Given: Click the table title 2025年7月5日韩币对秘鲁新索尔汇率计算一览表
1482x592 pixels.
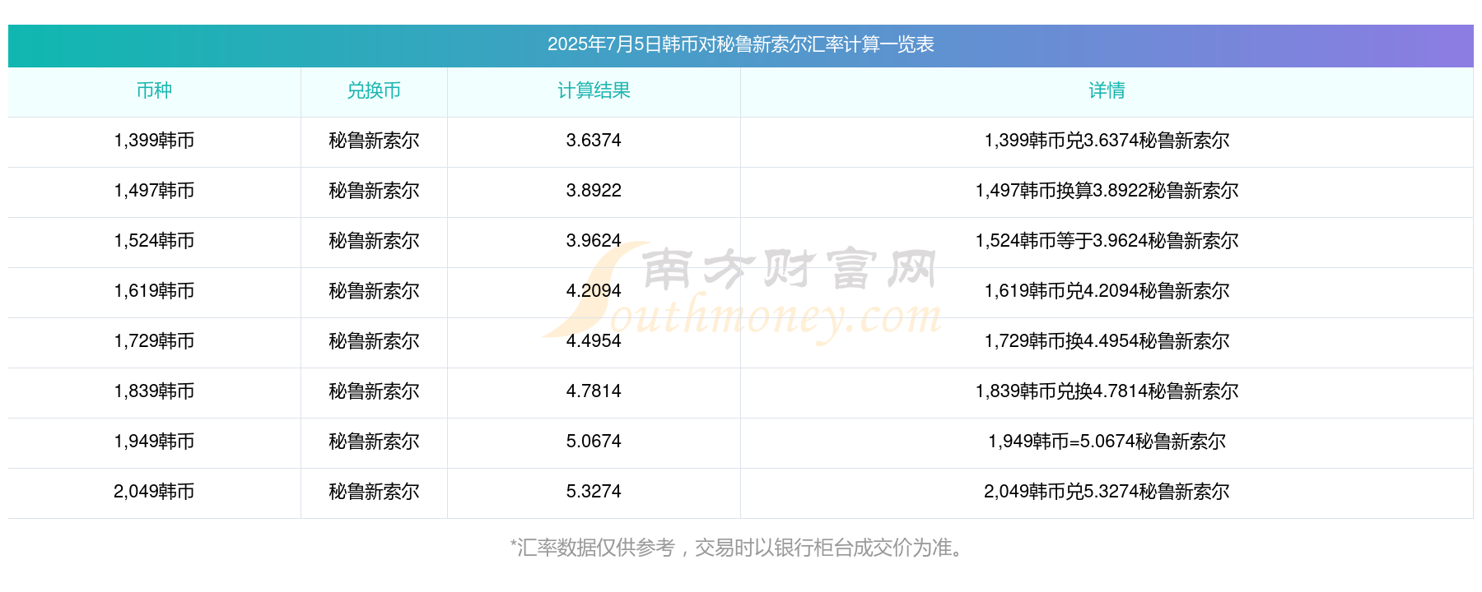Looking at the screenshot, I should coord(740,44).
